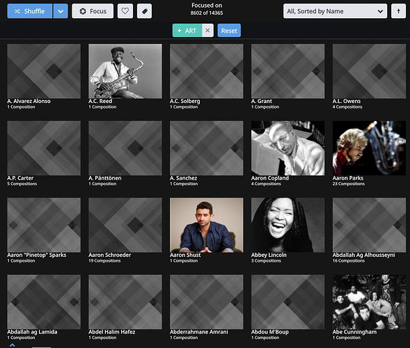
Task: Open the A.C. Reed photo
Action: (x=125, y=71)
